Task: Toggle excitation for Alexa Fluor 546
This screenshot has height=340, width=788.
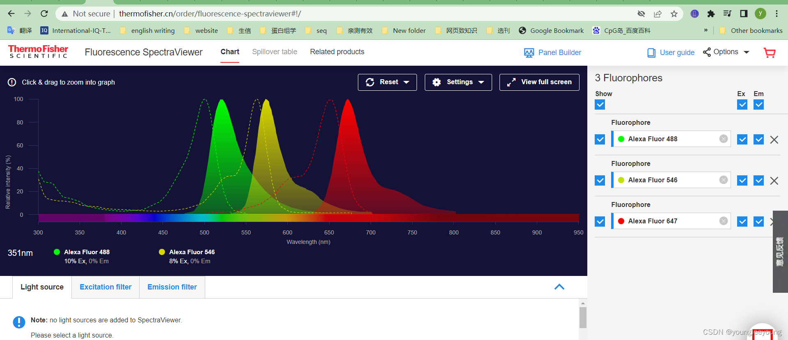Action: tap(742, 181)
